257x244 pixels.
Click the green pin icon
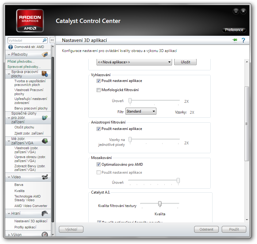[235, 40]
